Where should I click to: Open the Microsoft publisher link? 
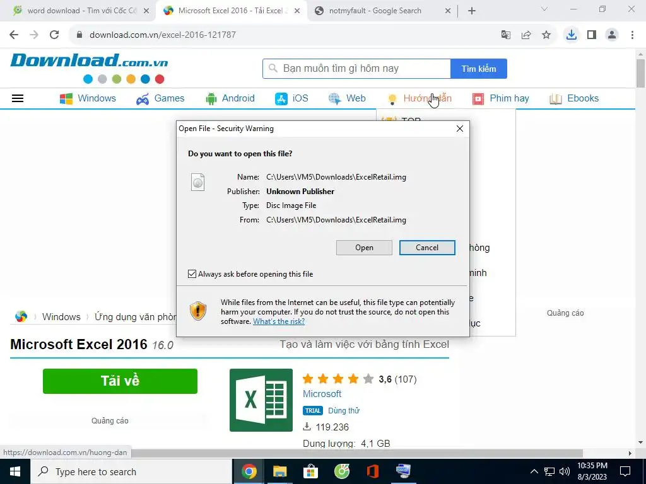click(322, 394)
